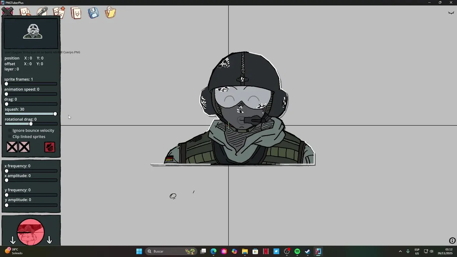457x257 pixels.
Task: Toggle the first pink X box
Action: 12,147
